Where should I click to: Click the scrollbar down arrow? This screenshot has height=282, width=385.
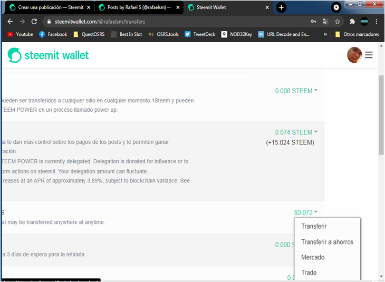tap(381, 277)
